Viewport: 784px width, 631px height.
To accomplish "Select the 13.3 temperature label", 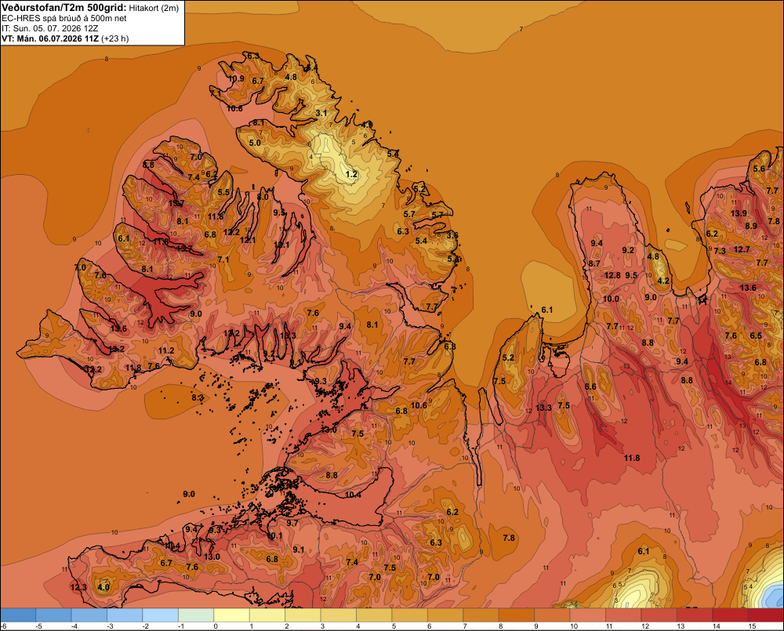I will [x=543, y=408].
